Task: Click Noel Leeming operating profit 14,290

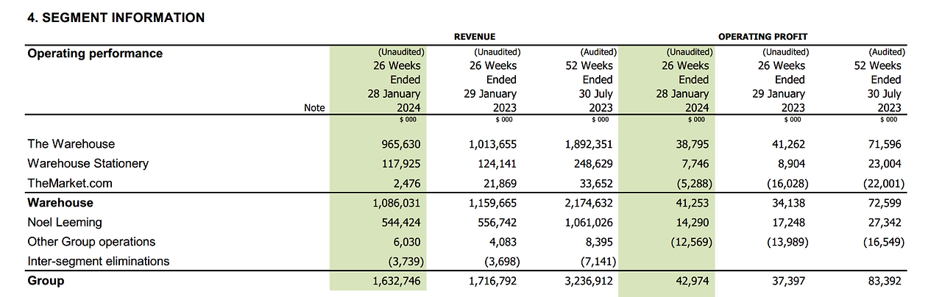Action: pyautogui.click(x=692, y=223)
